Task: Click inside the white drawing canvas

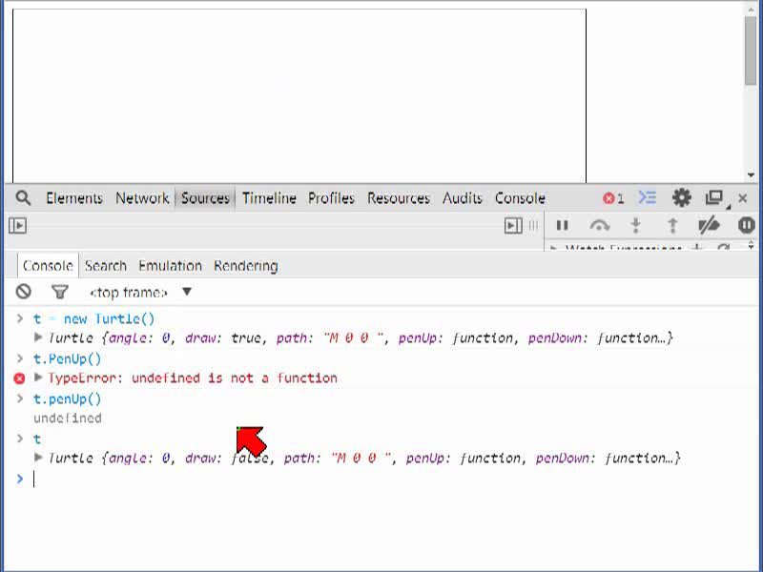Action: (x=299, y=96)
